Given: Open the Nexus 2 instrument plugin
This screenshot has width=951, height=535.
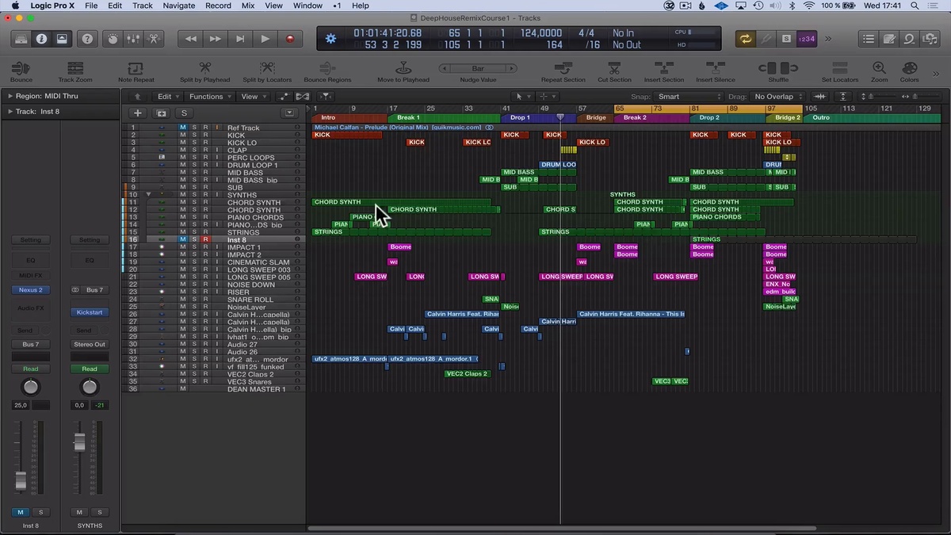Looking at the screenshot, I should click(30, 290).
